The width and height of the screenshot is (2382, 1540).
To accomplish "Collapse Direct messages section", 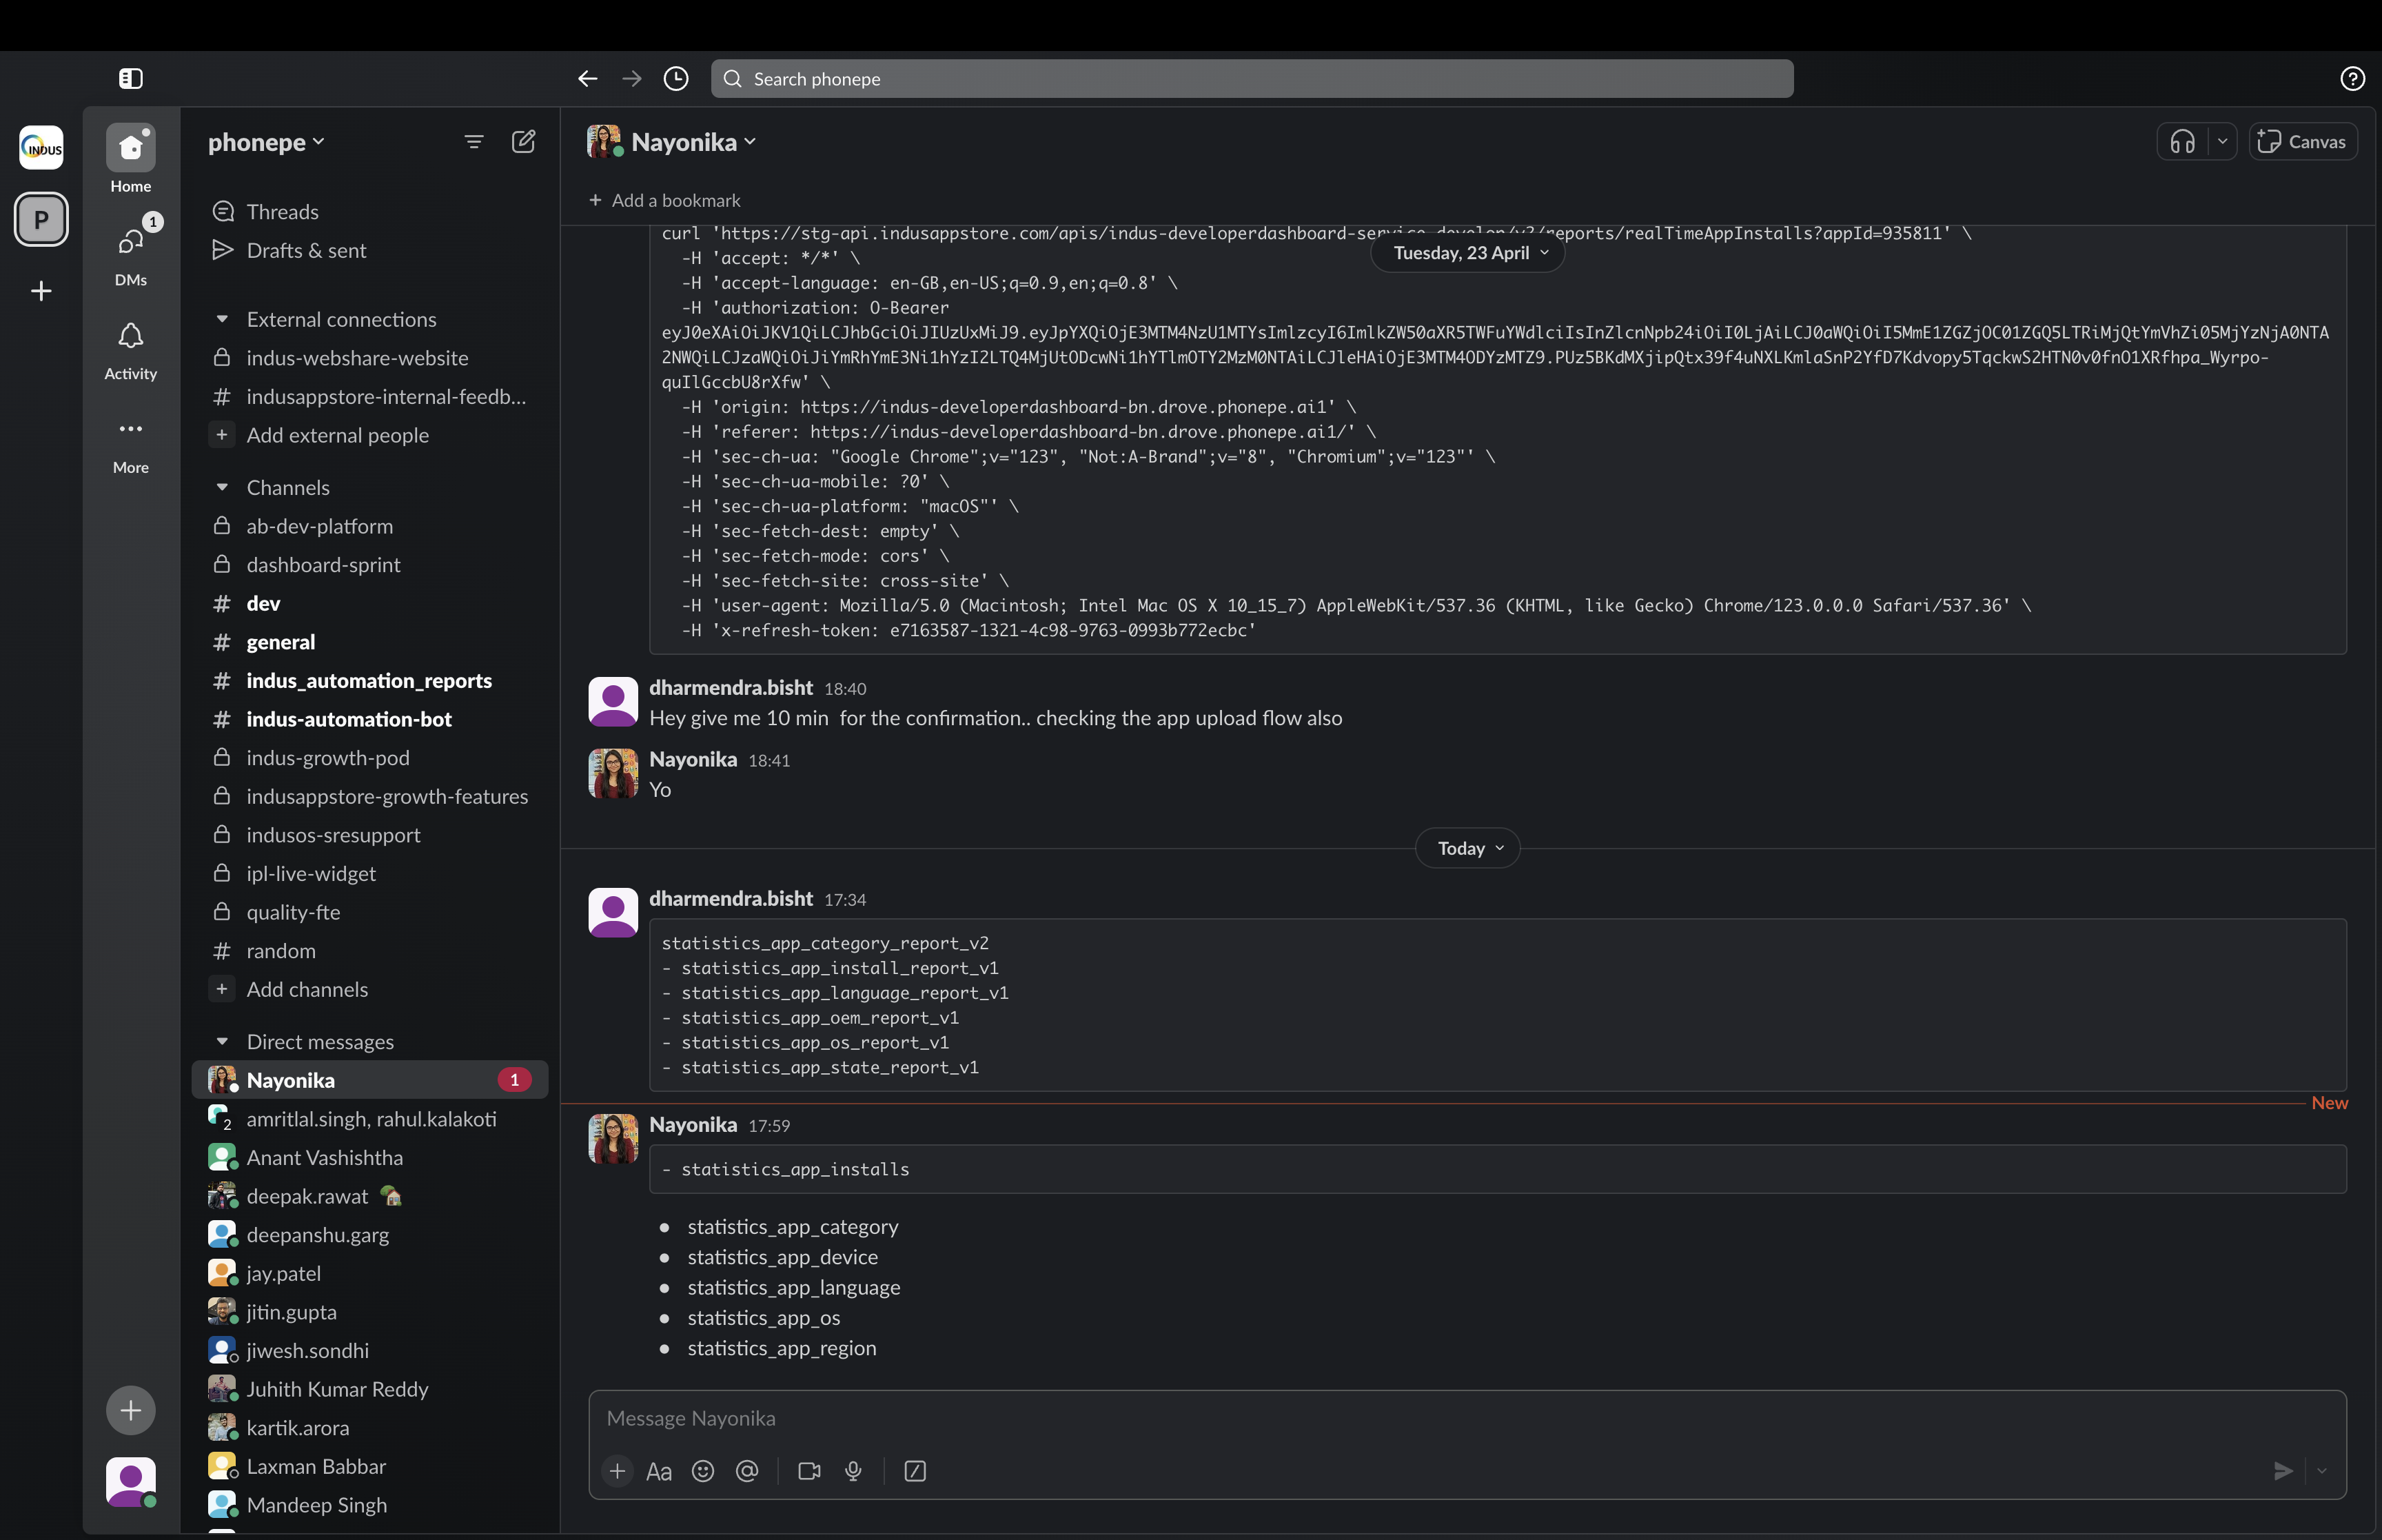I will coord(222,1042).
